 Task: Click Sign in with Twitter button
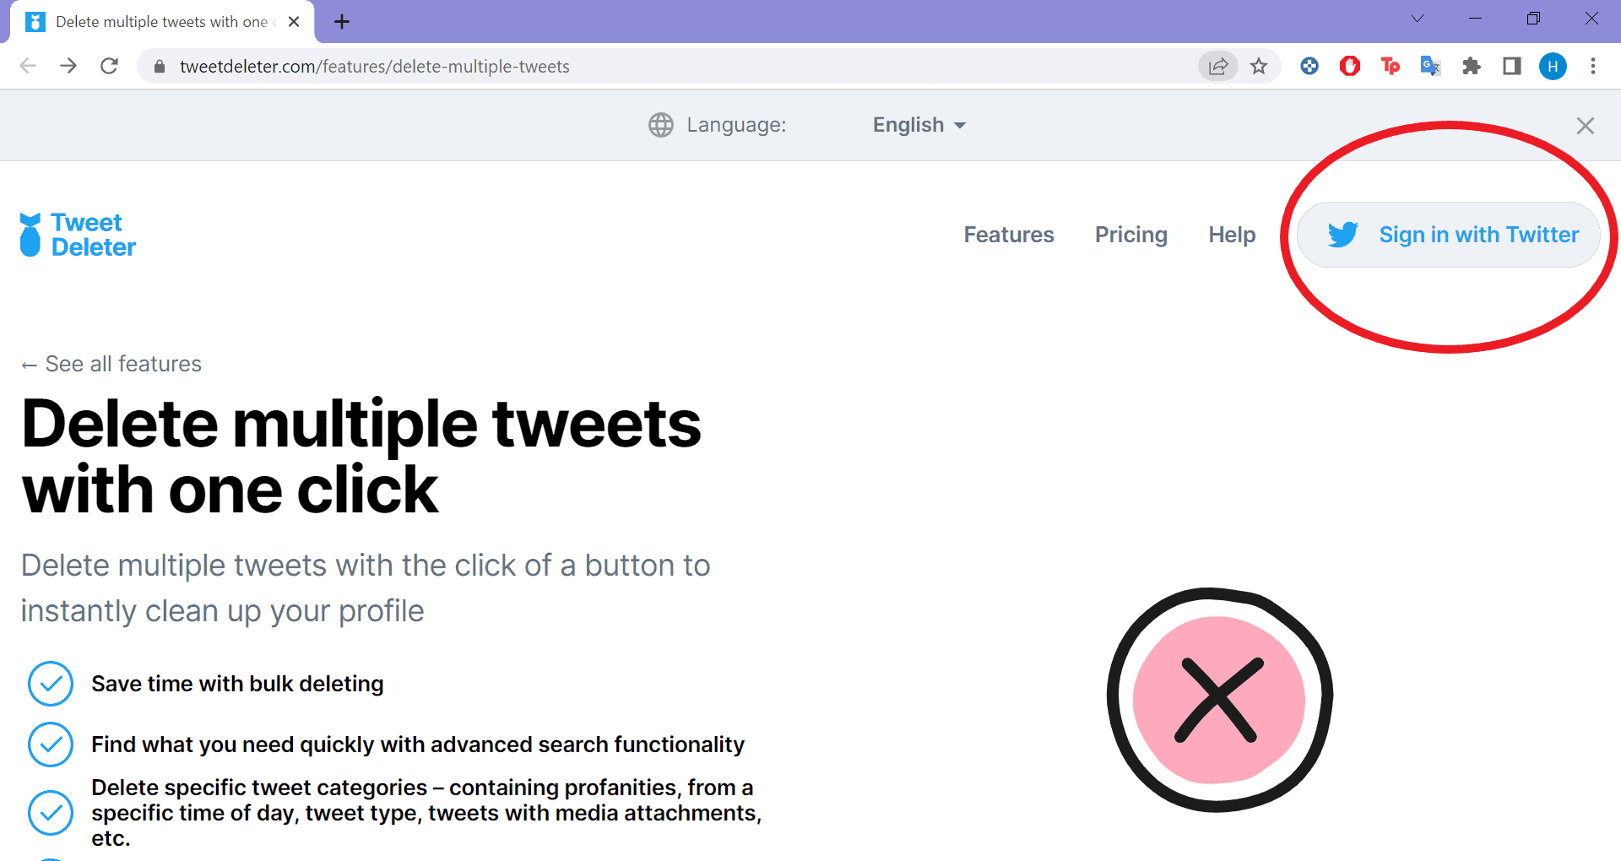tap(1449, 235)
